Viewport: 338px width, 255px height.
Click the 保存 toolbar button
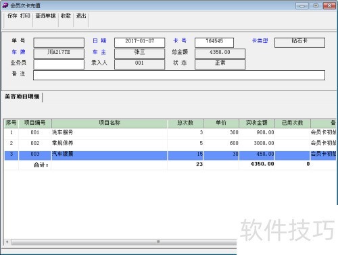click(x=12, y=16)
